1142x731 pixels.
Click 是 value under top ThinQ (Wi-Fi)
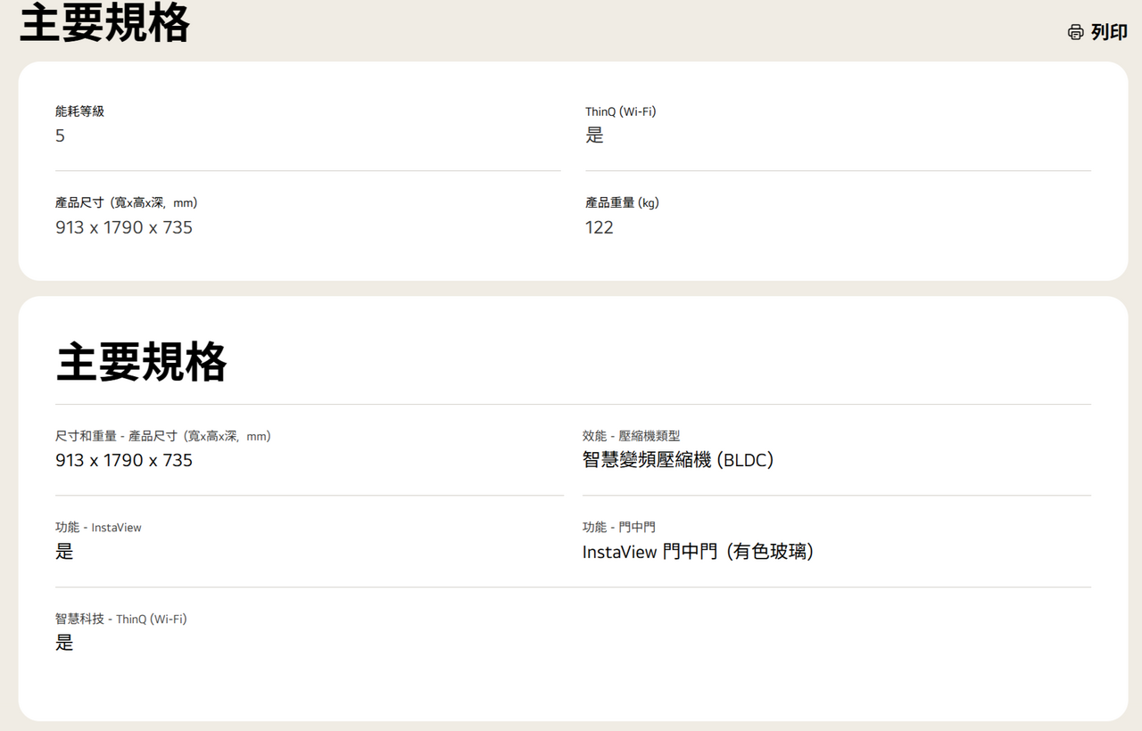point(594,136)
